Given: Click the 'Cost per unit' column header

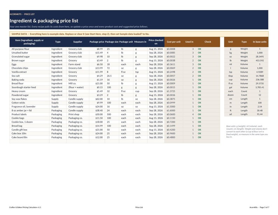Looking at the screenshot, I should [x=174, y=42].
